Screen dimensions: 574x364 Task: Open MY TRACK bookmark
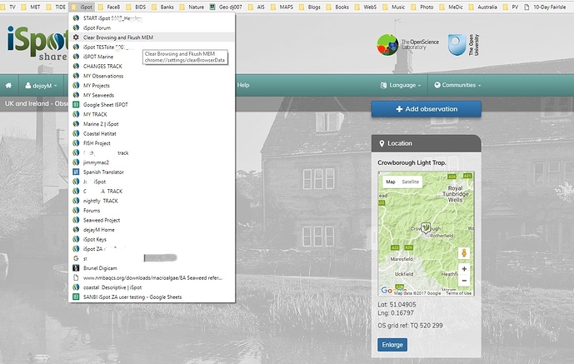pos(152,114)
